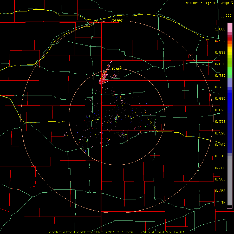Image resolution: width=234 pixels, height=234 pixels.
Task: Click the dense radar echo cluster near 50 NMI
Action: (103, 77)
